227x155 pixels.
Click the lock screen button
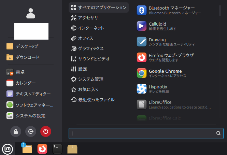click(x=16, y=131)
